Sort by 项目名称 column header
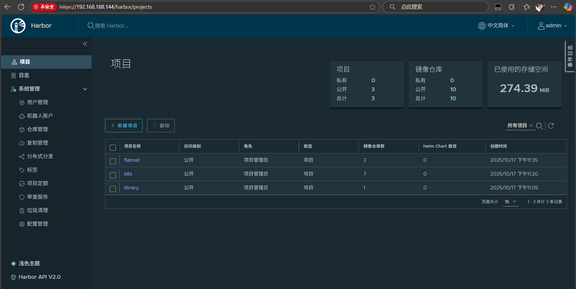576x289 pixels. (x=132, y=146)
